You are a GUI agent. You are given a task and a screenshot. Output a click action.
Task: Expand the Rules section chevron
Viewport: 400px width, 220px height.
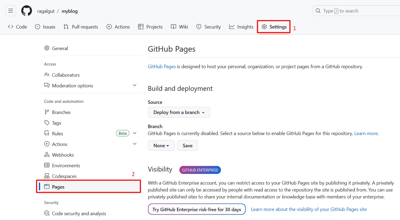[135, 133]
